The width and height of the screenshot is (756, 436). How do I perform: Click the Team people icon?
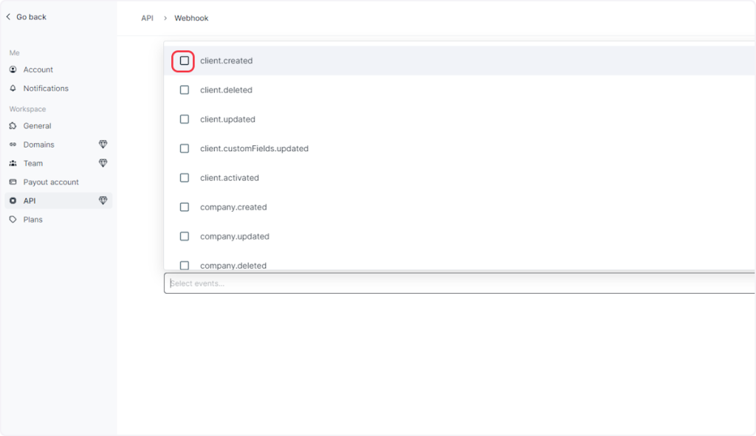tap(13, 164)
